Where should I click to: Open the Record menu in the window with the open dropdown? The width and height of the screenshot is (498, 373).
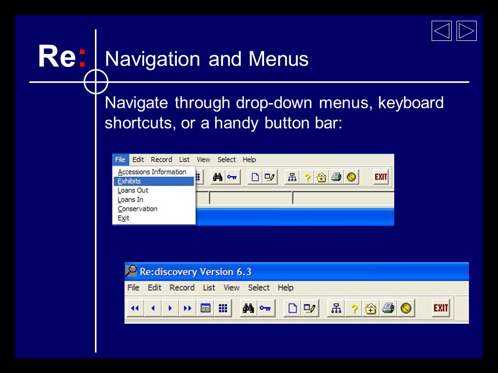[161, 160]
